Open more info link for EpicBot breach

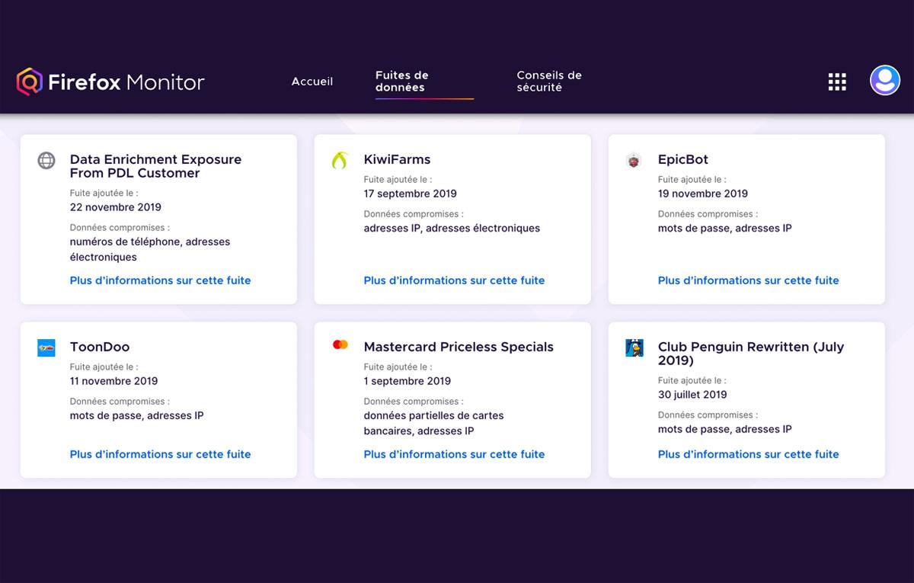pyautogui.click(x=748, y=280)
